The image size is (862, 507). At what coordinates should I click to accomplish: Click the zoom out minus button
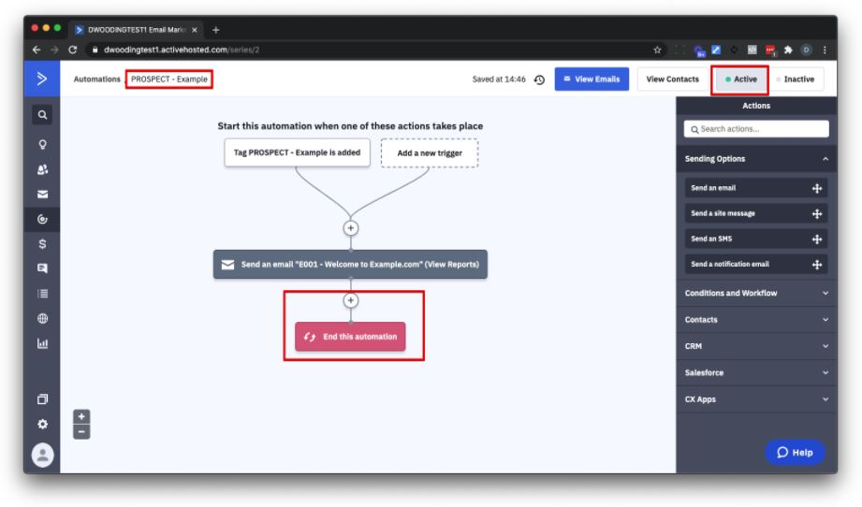(81, 431)
